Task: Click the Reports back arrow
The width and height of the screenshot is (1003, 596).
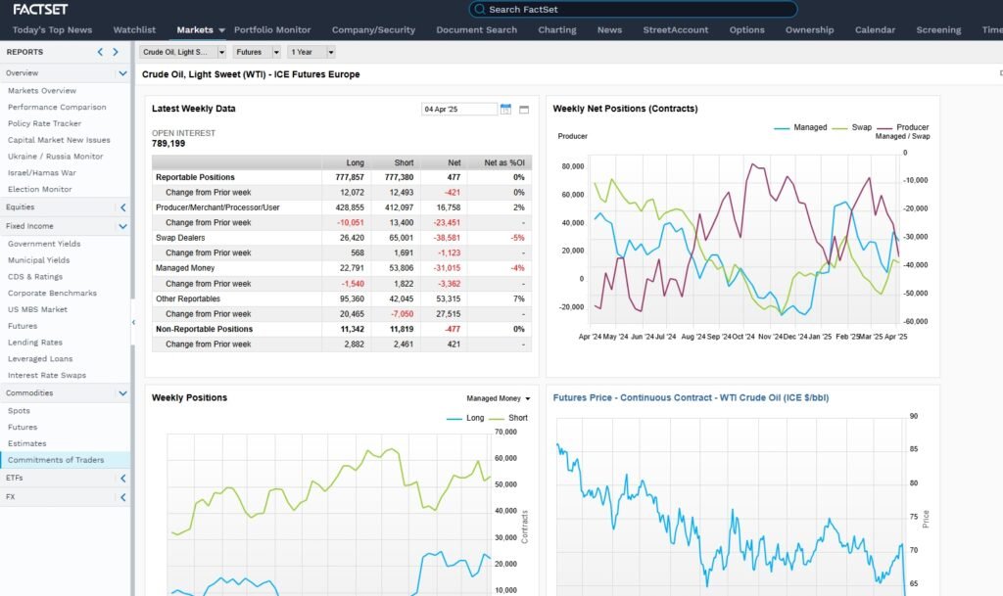Action: pos(100,52)
